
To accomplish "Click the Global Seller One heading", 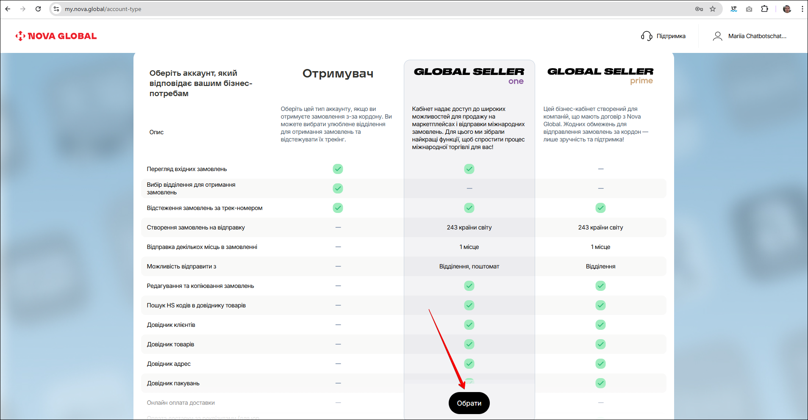I will point(469,75).
